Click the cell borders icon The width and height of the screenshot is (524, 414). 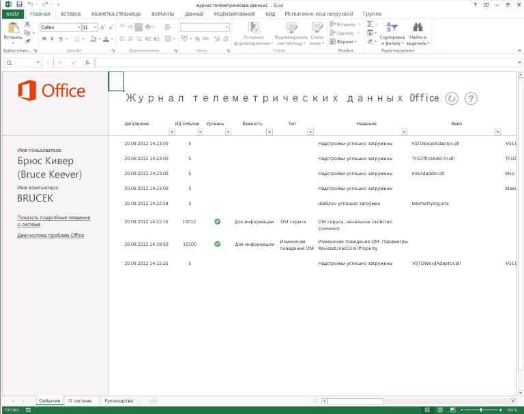pyautogui.click(x=77, y=39)
